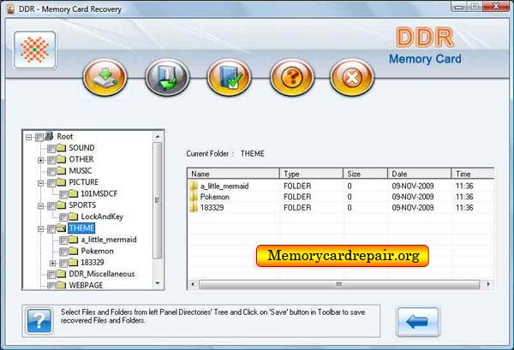Screen dimensions: 514x350
Task: Go back using the blue arrow button
Action: pos(417,322)
